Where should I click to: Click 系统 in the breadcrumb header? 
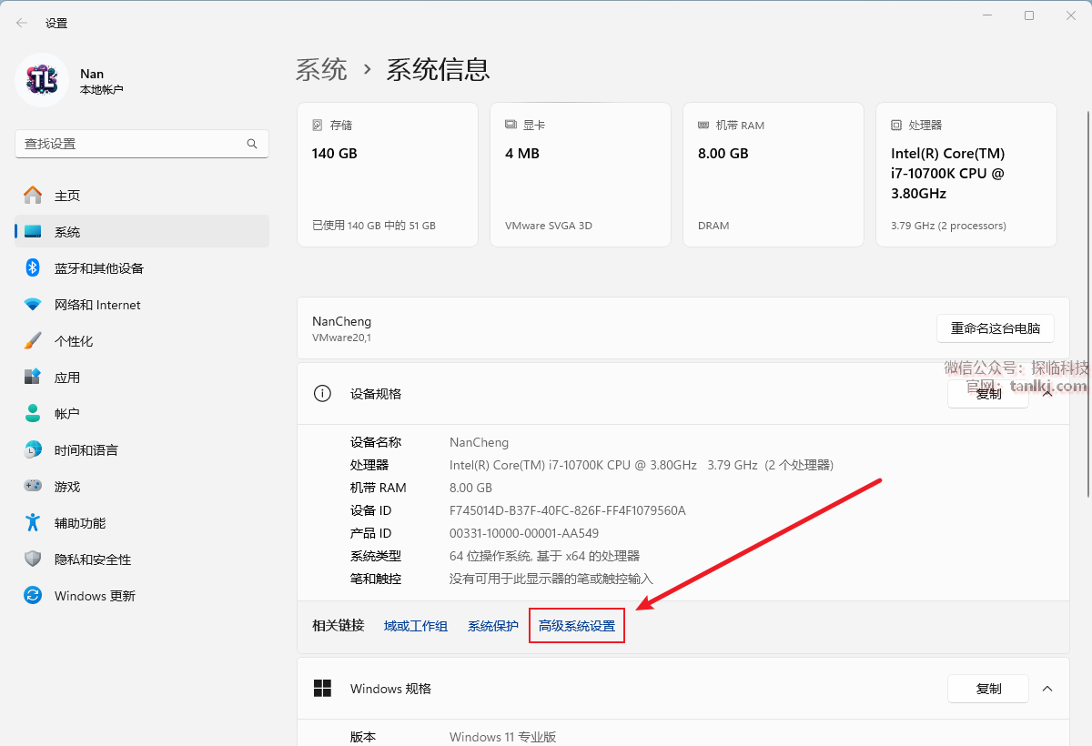click(321, 69)
